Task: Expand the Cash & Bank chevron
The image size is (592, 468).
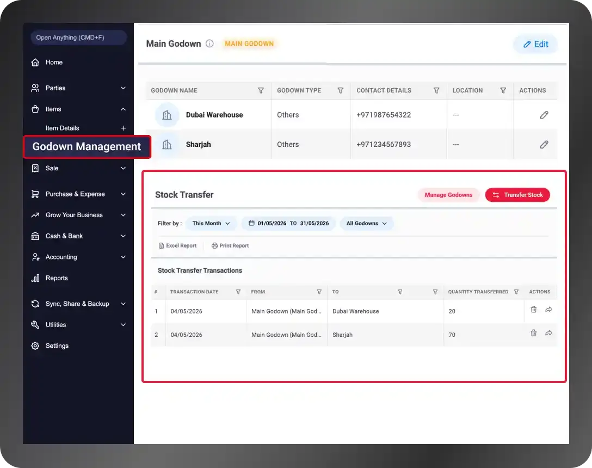Action: pos(123,236)
